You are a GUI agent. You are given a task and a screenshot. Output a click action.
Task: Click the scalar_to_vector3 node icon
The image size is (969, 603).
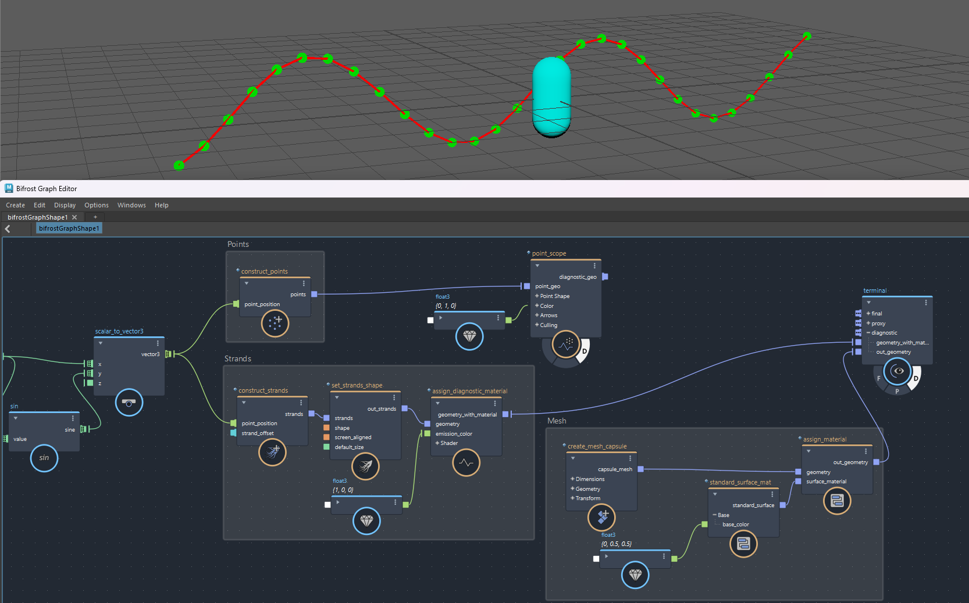(x=129, y=403)
